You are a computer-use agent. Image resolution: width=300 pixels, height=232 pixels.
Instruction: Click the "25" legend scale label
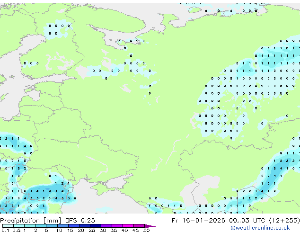tap(92, 230)
